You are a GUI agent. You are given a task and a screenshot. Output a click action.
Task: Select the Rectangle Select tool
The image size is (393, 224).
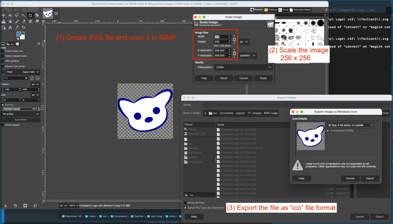click(10, 15)
